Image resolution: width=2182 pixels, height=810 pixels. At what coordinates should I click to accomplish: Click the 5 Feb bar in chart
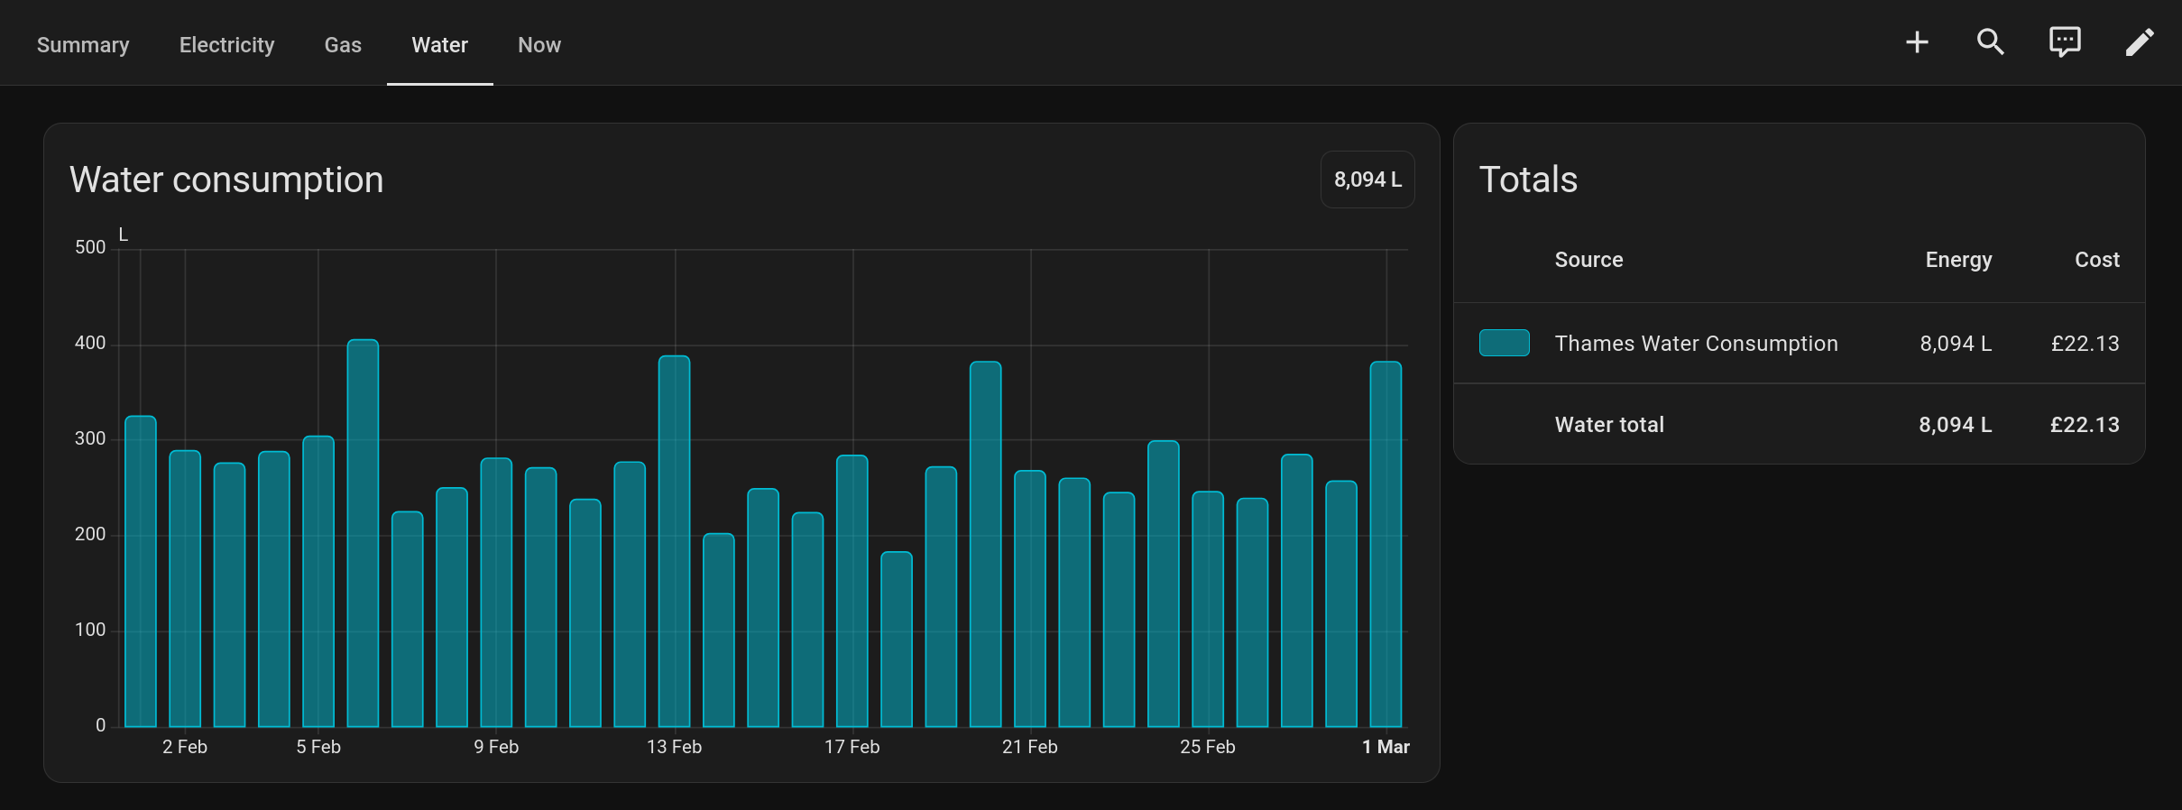point(318,582)
